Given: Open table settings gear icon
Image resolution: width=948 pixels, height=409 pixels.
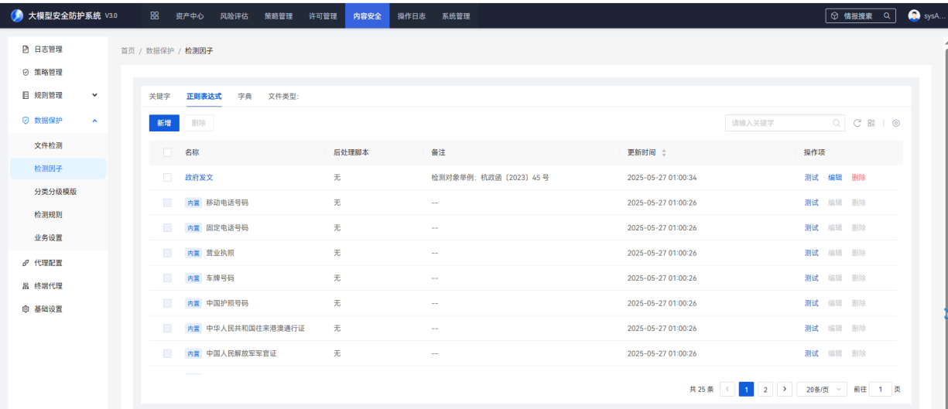Looking at the screenshot, I should click(x=896, y=123).
